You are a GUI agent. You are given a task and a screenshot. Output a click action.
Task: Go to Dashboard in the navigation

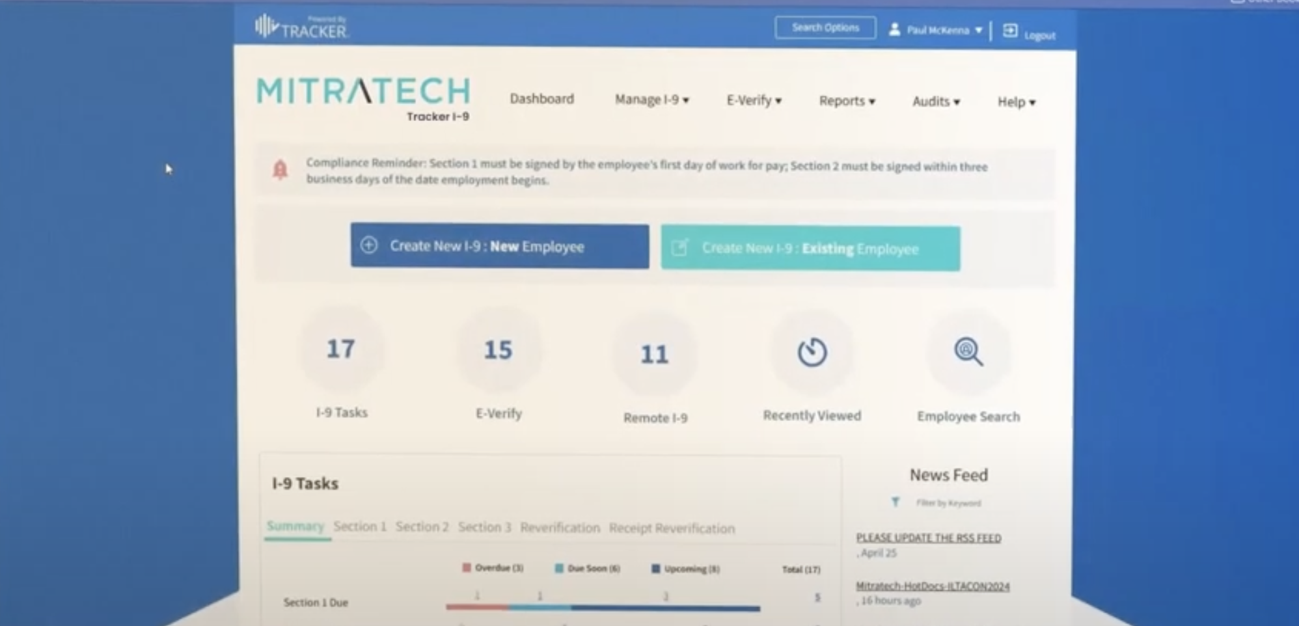click(541, 99)
